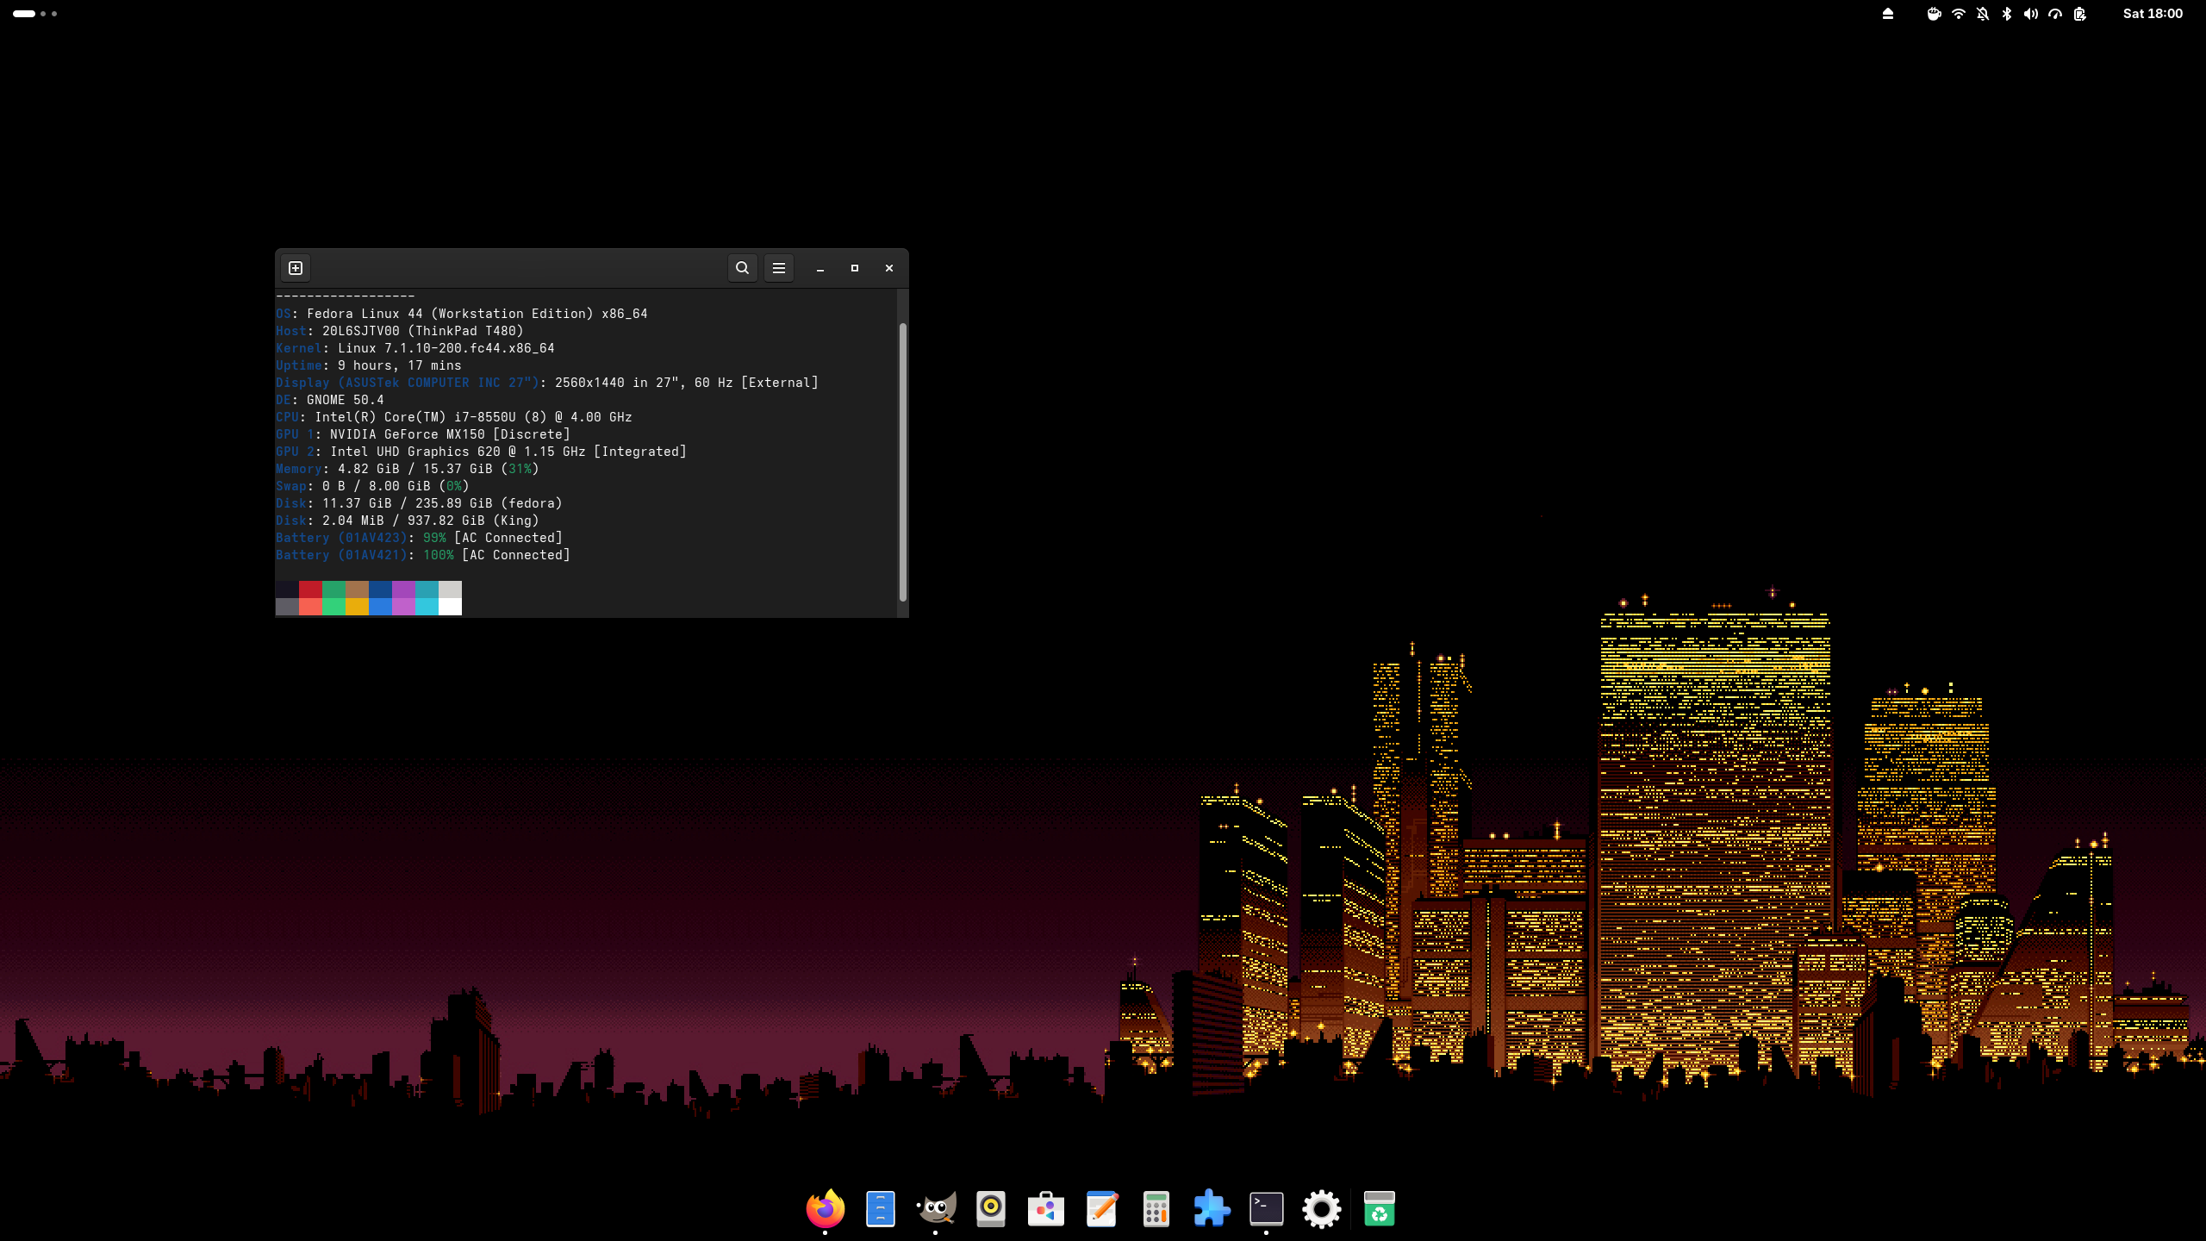2206x1241 pixels.
Task: Open GIMP from the dock
Action: 936,1208
